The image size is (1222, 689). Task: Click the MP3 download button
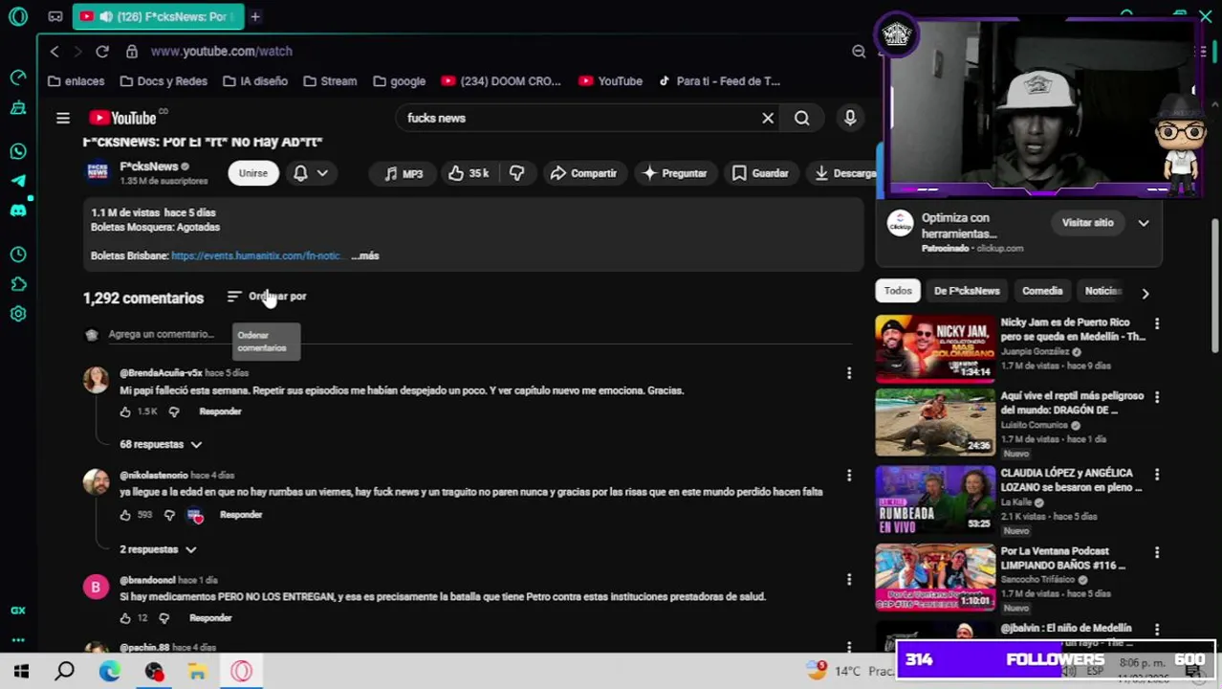pos(404,173)
